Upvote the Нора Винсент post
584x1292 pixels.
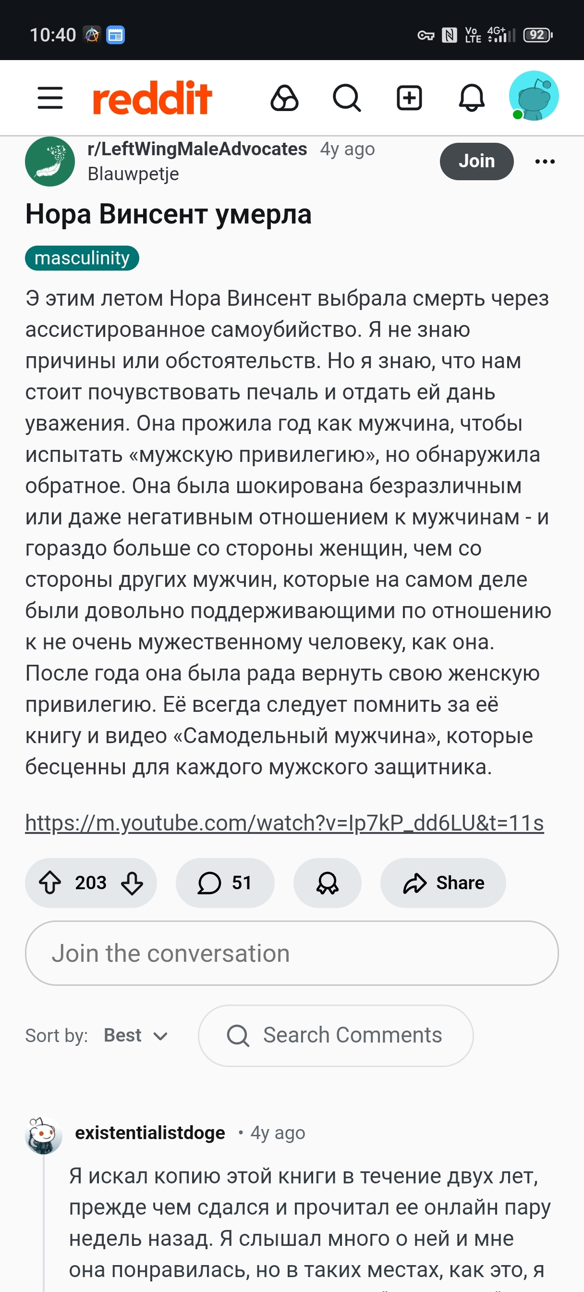tap(50, 883)
